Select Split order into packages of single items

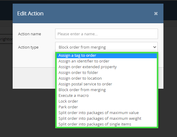coord(107,124)
